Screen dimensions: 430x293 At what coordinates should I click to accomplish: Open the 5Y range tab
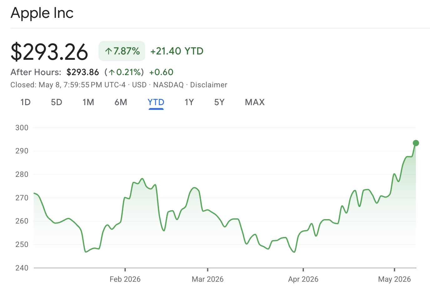point(219,102)
